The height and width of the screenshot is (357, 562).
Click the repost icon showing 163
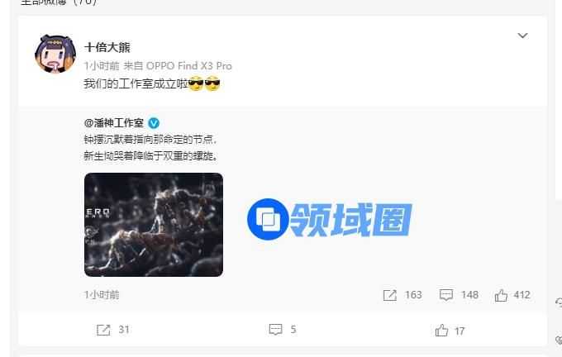pyautogui.click(x=390, y=295)
